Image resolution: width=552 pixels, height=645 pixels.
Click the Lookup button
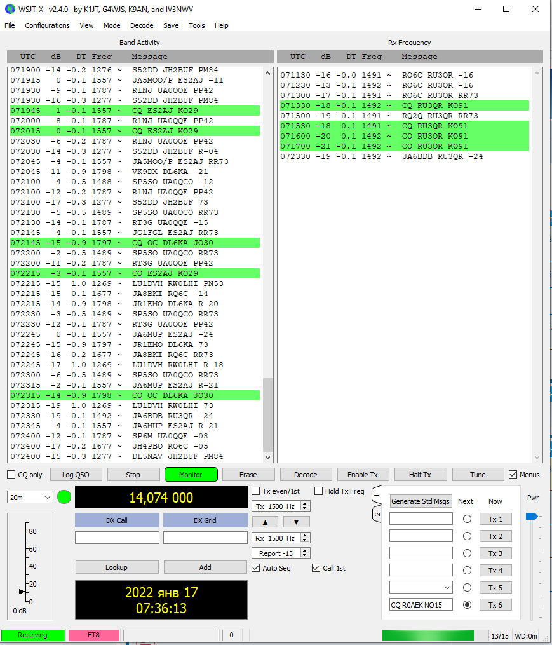coord(117,567)
